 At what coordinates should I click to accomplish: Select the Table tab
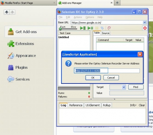click(97, 33)
